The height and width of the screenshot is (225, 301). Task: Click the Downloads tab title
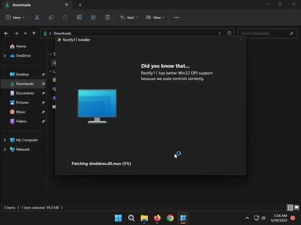[x=22, y=5]
